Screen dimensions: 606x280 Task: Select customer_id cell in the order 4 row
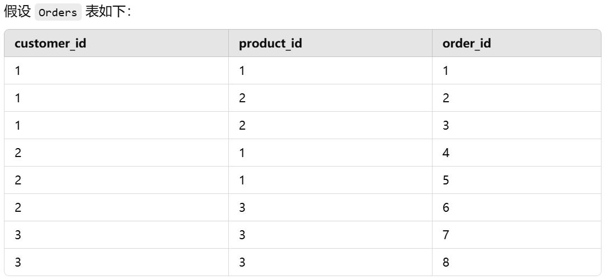(x=18, y=153)
